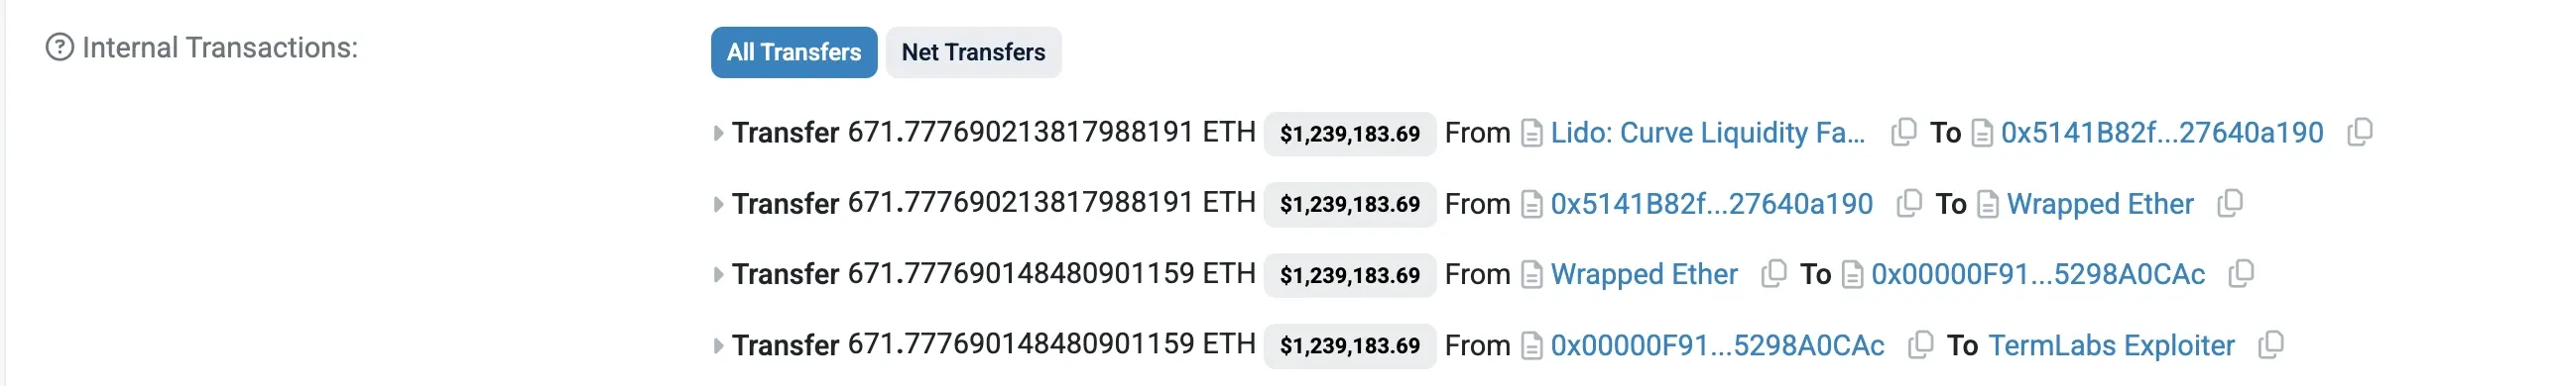The height and width of the screenshot is (386, 2565).
Task: Copy Wrapped Ether sender address in third row
Action: pos(1773,273)
